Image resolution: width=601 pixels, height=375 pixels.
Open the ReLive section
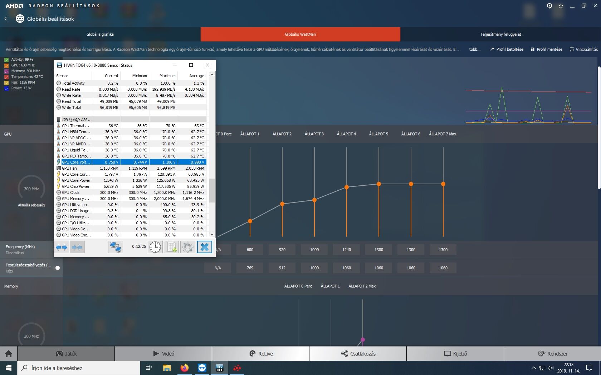tap(261, 354)
